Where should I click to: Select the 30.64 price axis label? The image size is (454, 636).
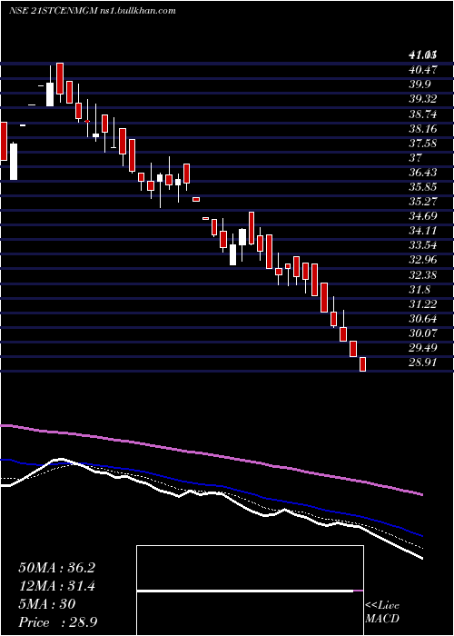click(423, 319)
